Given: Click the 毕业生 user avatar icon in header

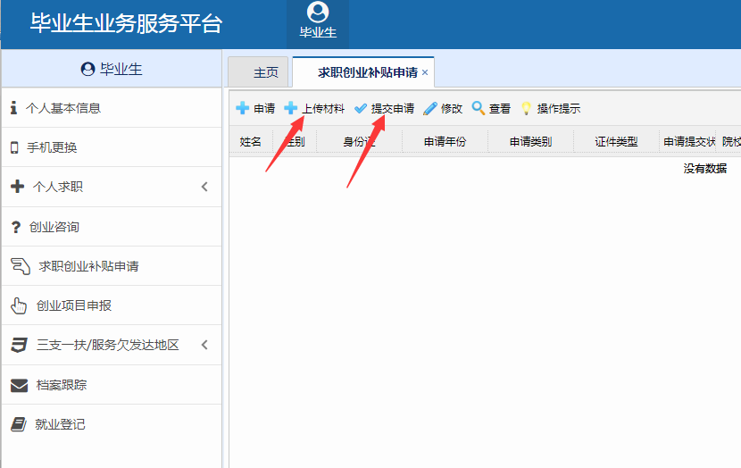Looking at the screenshot, I should point(317,13).
